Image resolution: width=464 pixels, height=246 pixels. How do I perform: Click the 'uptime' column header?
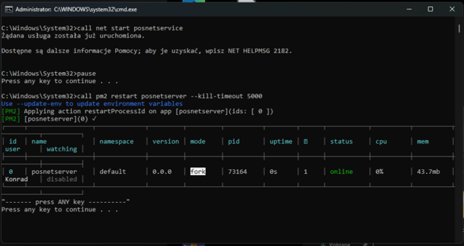pos(281,142)
